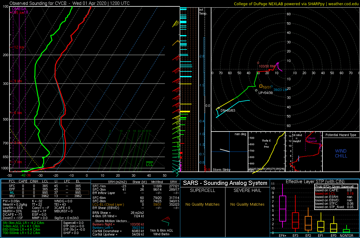
Task: Select the EFF parcel row
Action: coord(45,189)
